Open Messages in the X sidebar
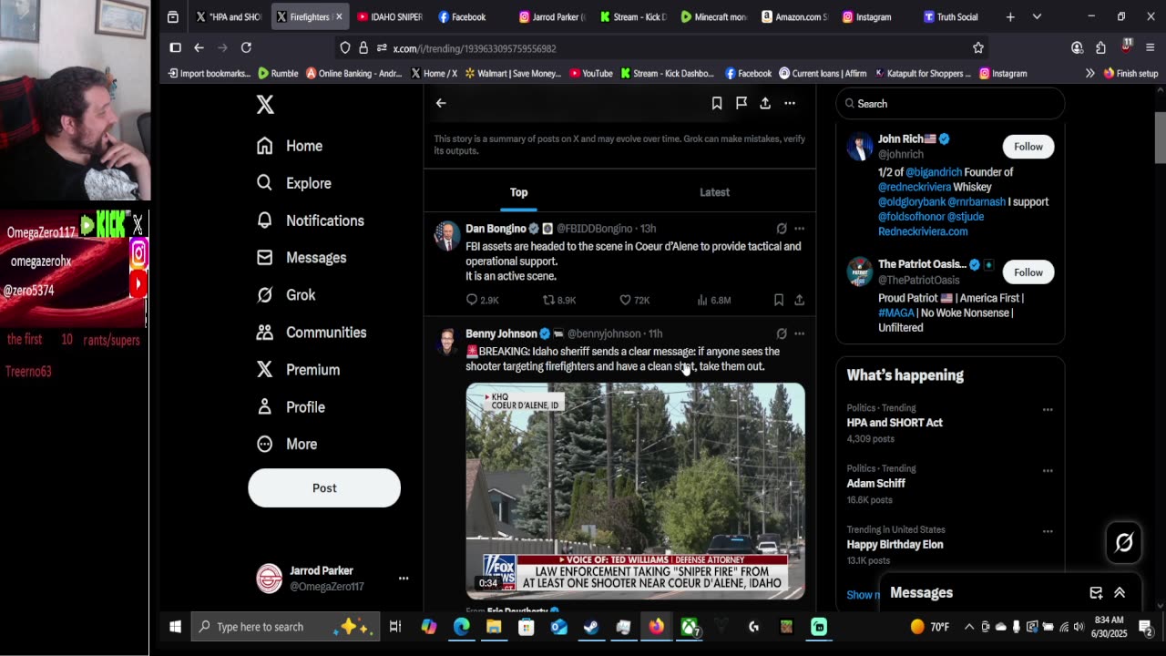 (x=302, y=258)
